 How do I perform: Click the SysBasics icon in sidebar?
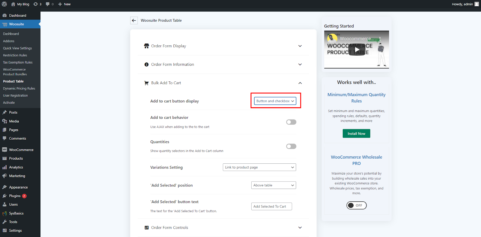pos(5,213)
